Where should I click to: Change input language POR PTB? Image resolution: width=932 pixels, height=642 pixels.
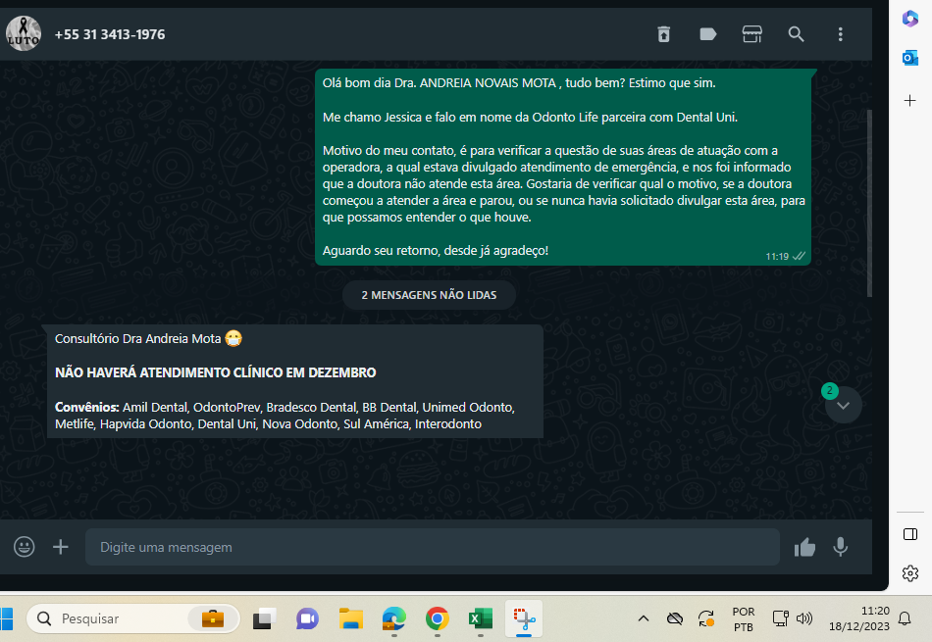tap(743, 618)
